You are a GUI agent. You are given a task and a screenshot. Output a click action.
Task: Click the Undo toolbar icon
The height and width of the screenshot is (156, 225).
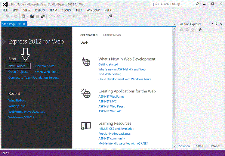pyautogui.click(x=50, y=16)
